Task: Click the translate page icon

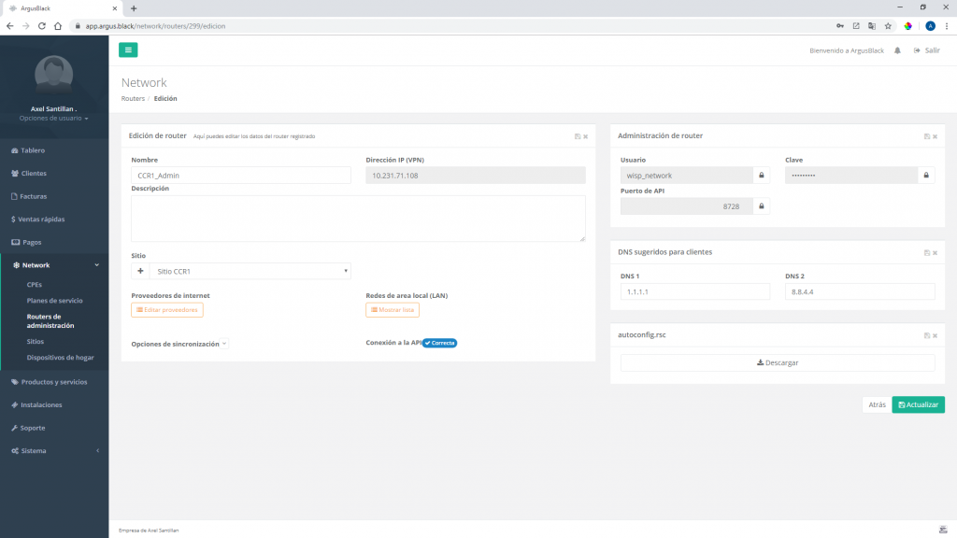Action: (872, 26)
